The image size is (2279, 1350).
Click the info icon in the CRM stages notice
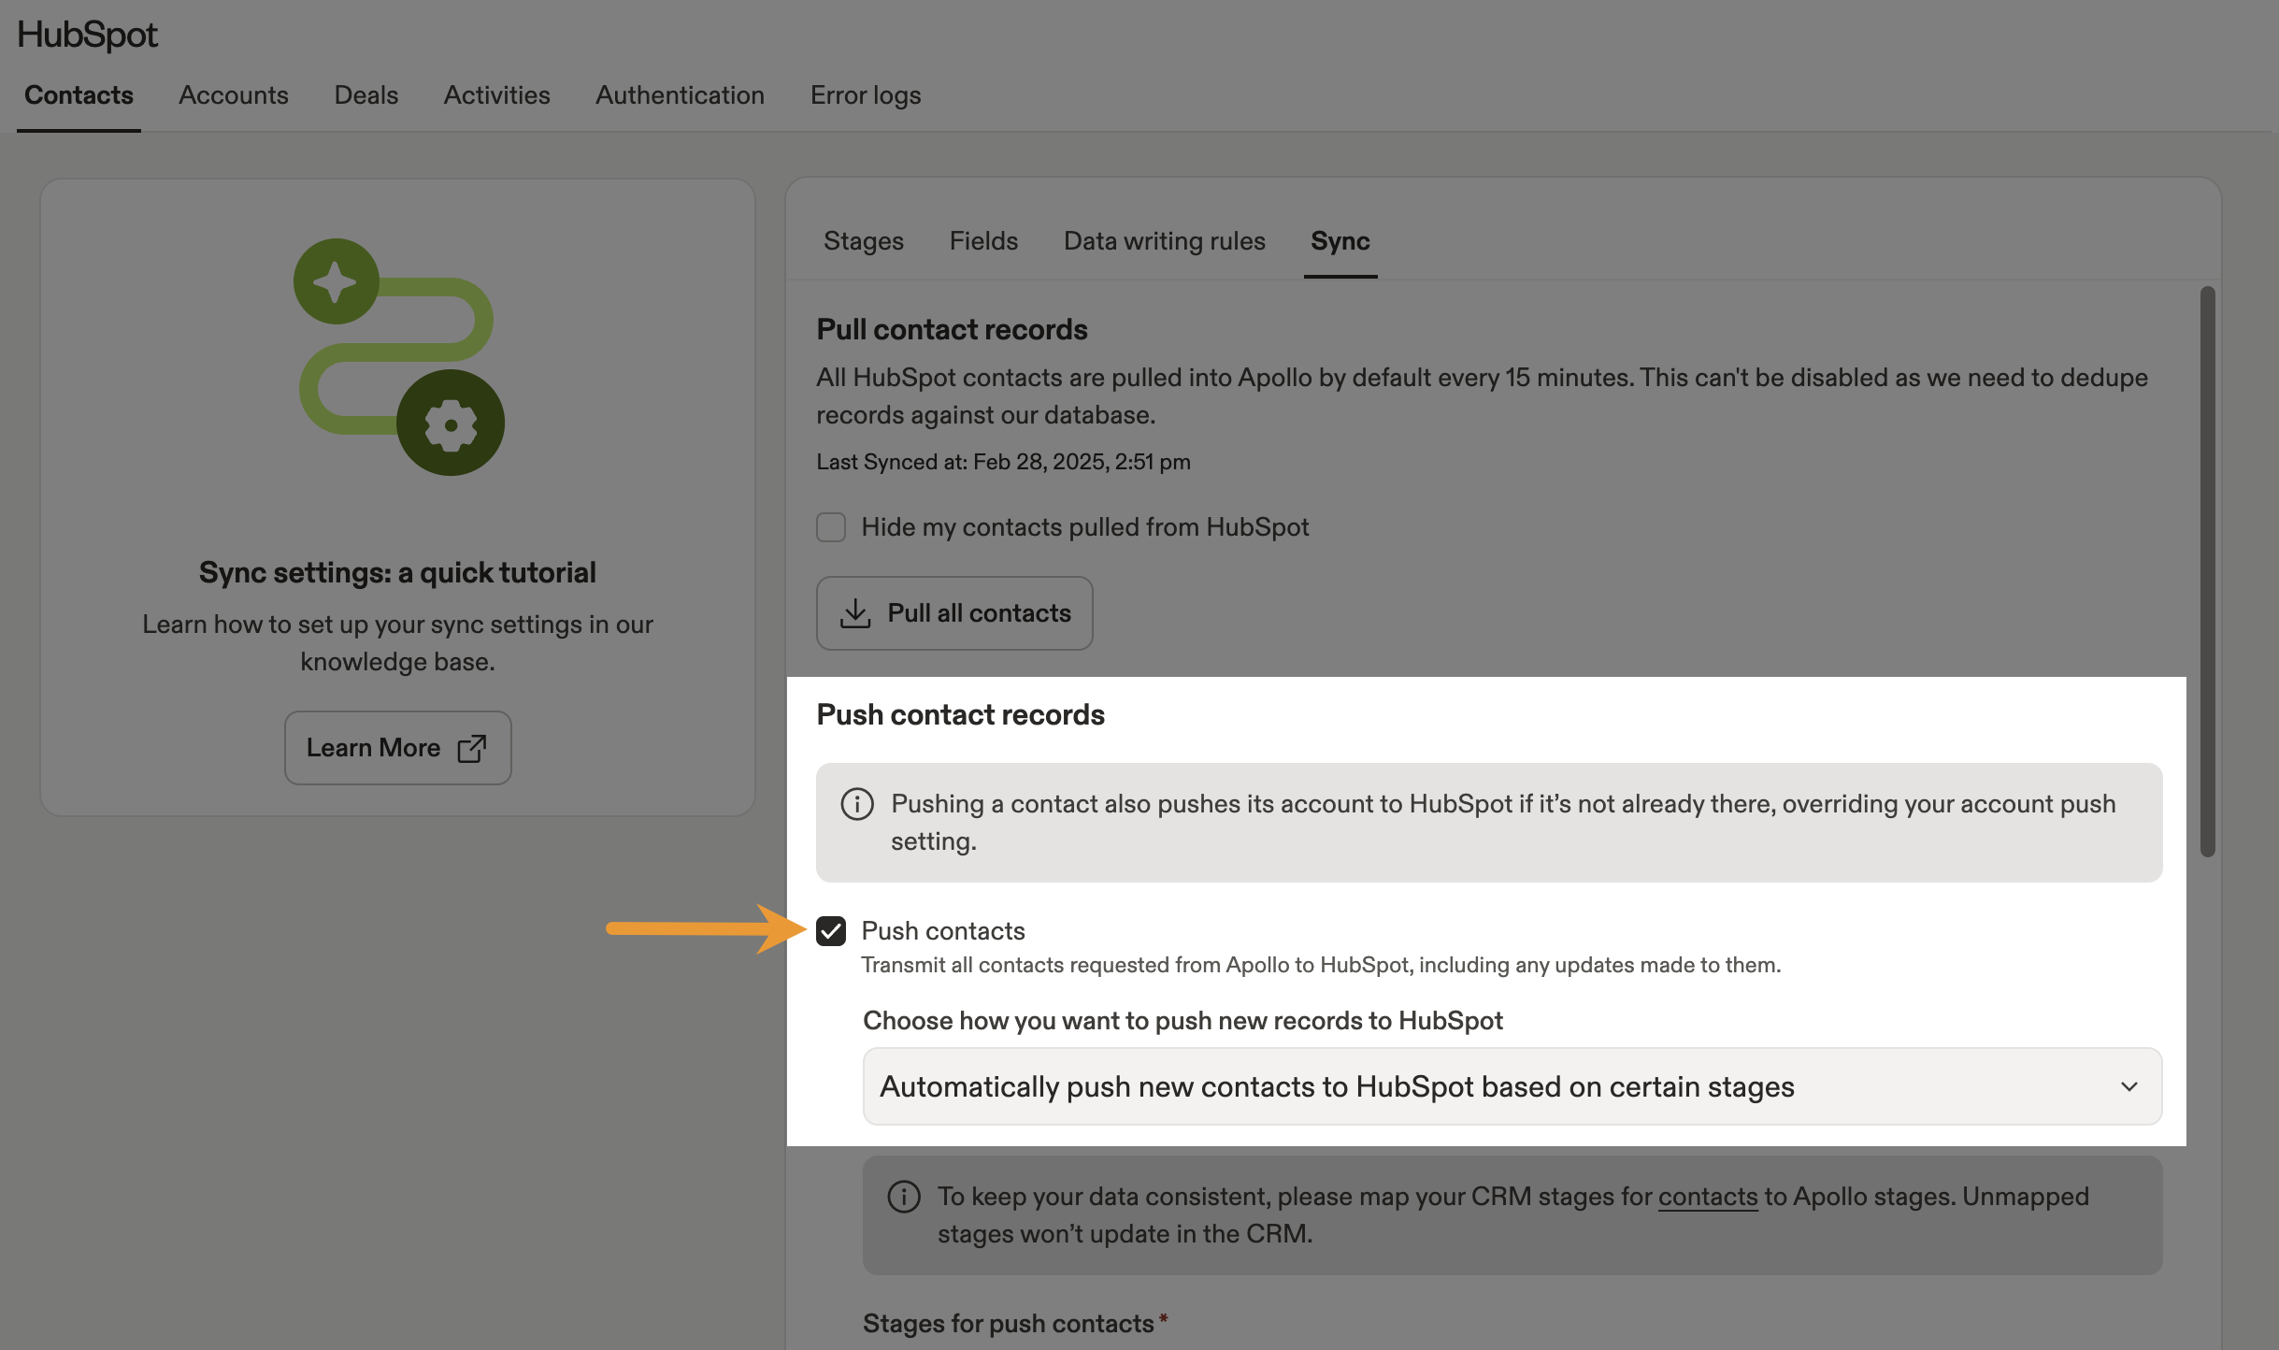coord(904,1197)
